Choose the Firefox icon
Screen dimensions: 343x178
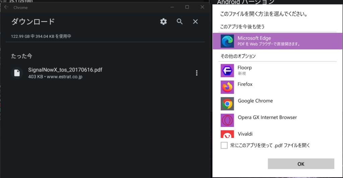[x=227, y=87]
